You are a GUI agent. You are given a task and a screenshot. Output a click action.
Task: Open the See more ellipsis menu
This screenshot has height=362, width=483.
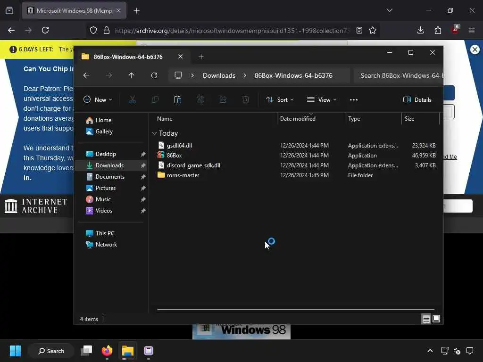coord(354,100)
